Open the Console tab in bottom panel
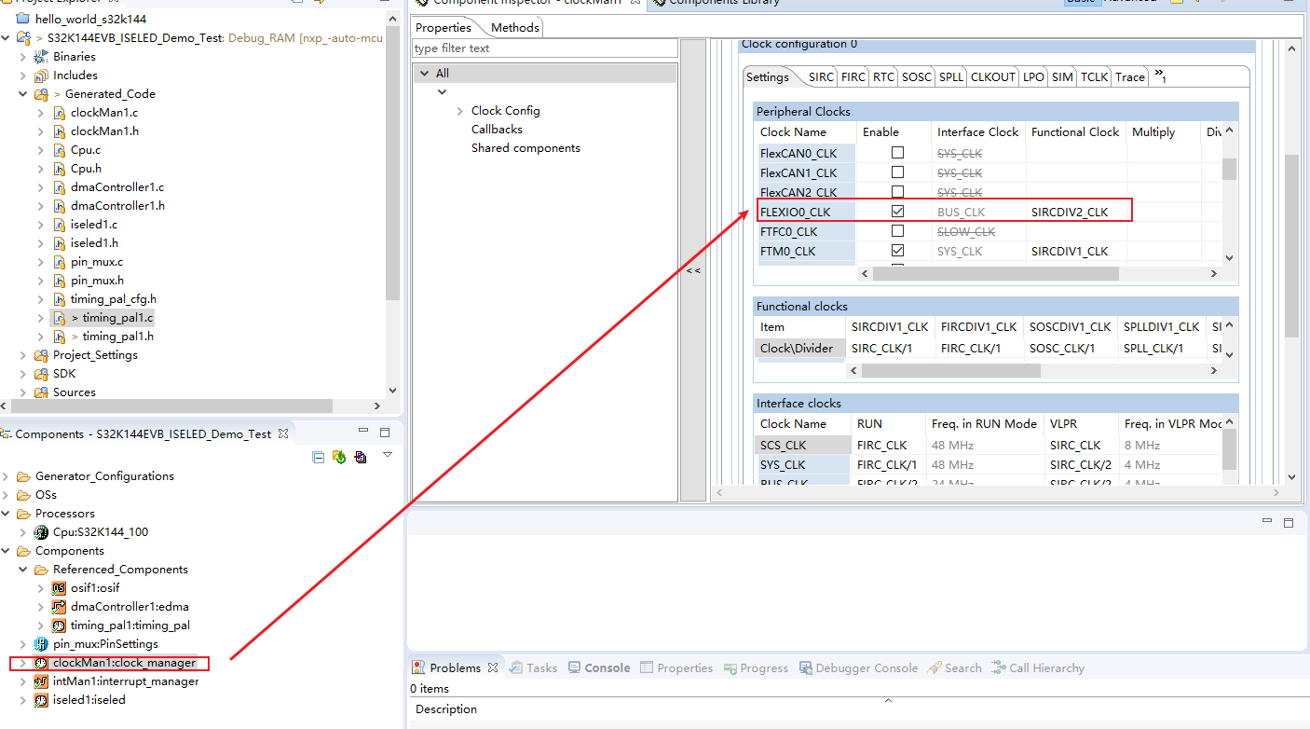 pos(599,668)
